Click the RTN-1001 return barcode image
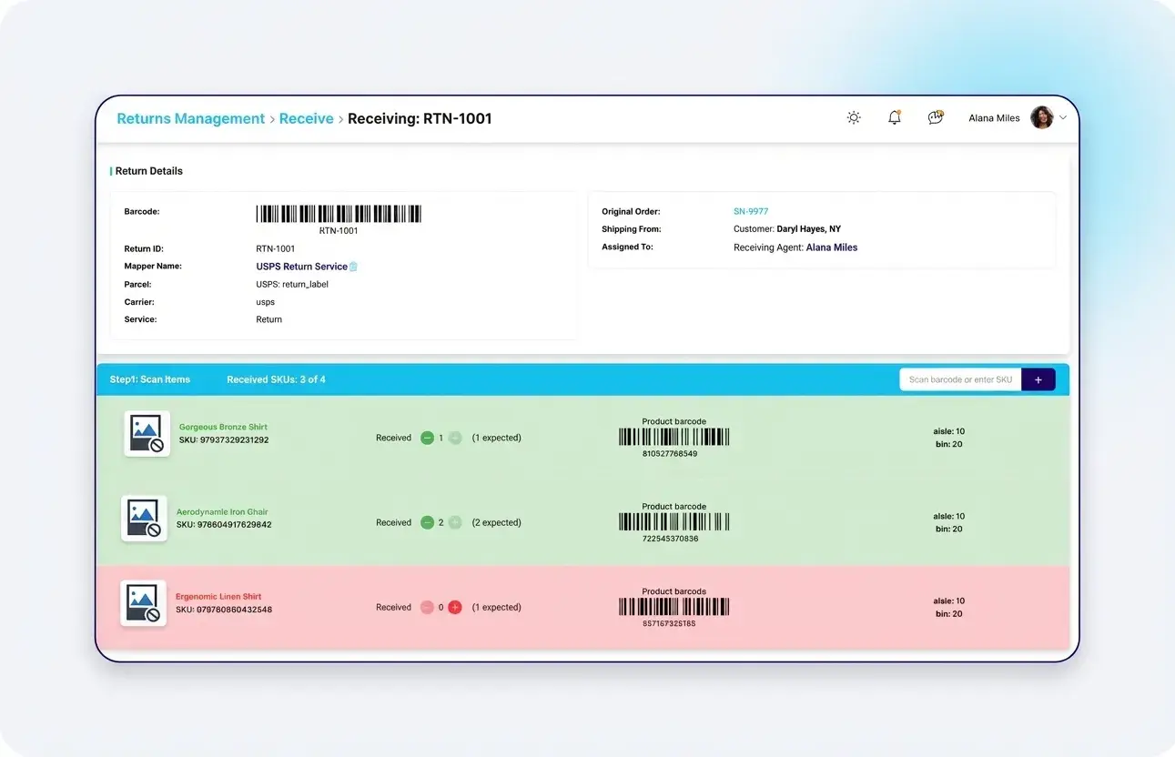The width and height of the screenshot is (1175, 757). (338, 213)
